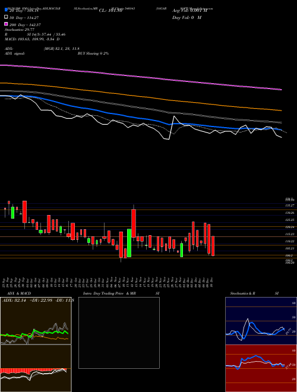Click the 'CL: 101.80' closing price label
The height and width of the screenshot is (392, 297).
(110, 11)
